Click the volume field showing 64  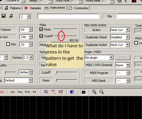click(24, 30)
